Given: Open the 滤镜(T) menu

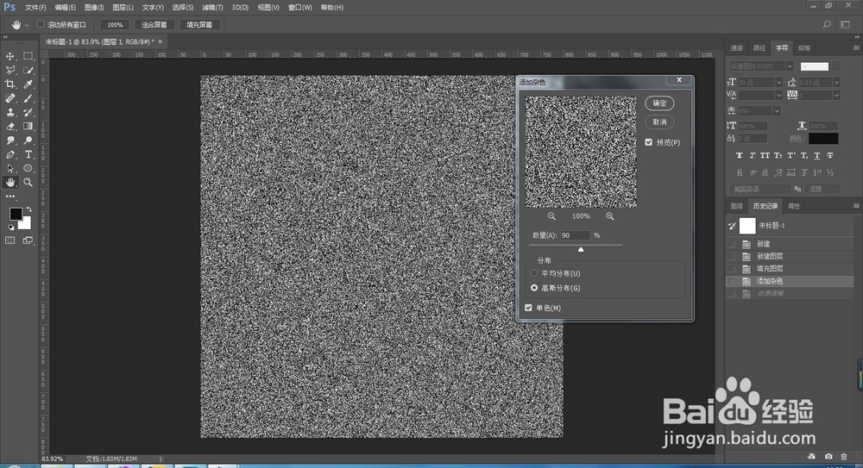Looking at the screenshot, I should point(212,7).
